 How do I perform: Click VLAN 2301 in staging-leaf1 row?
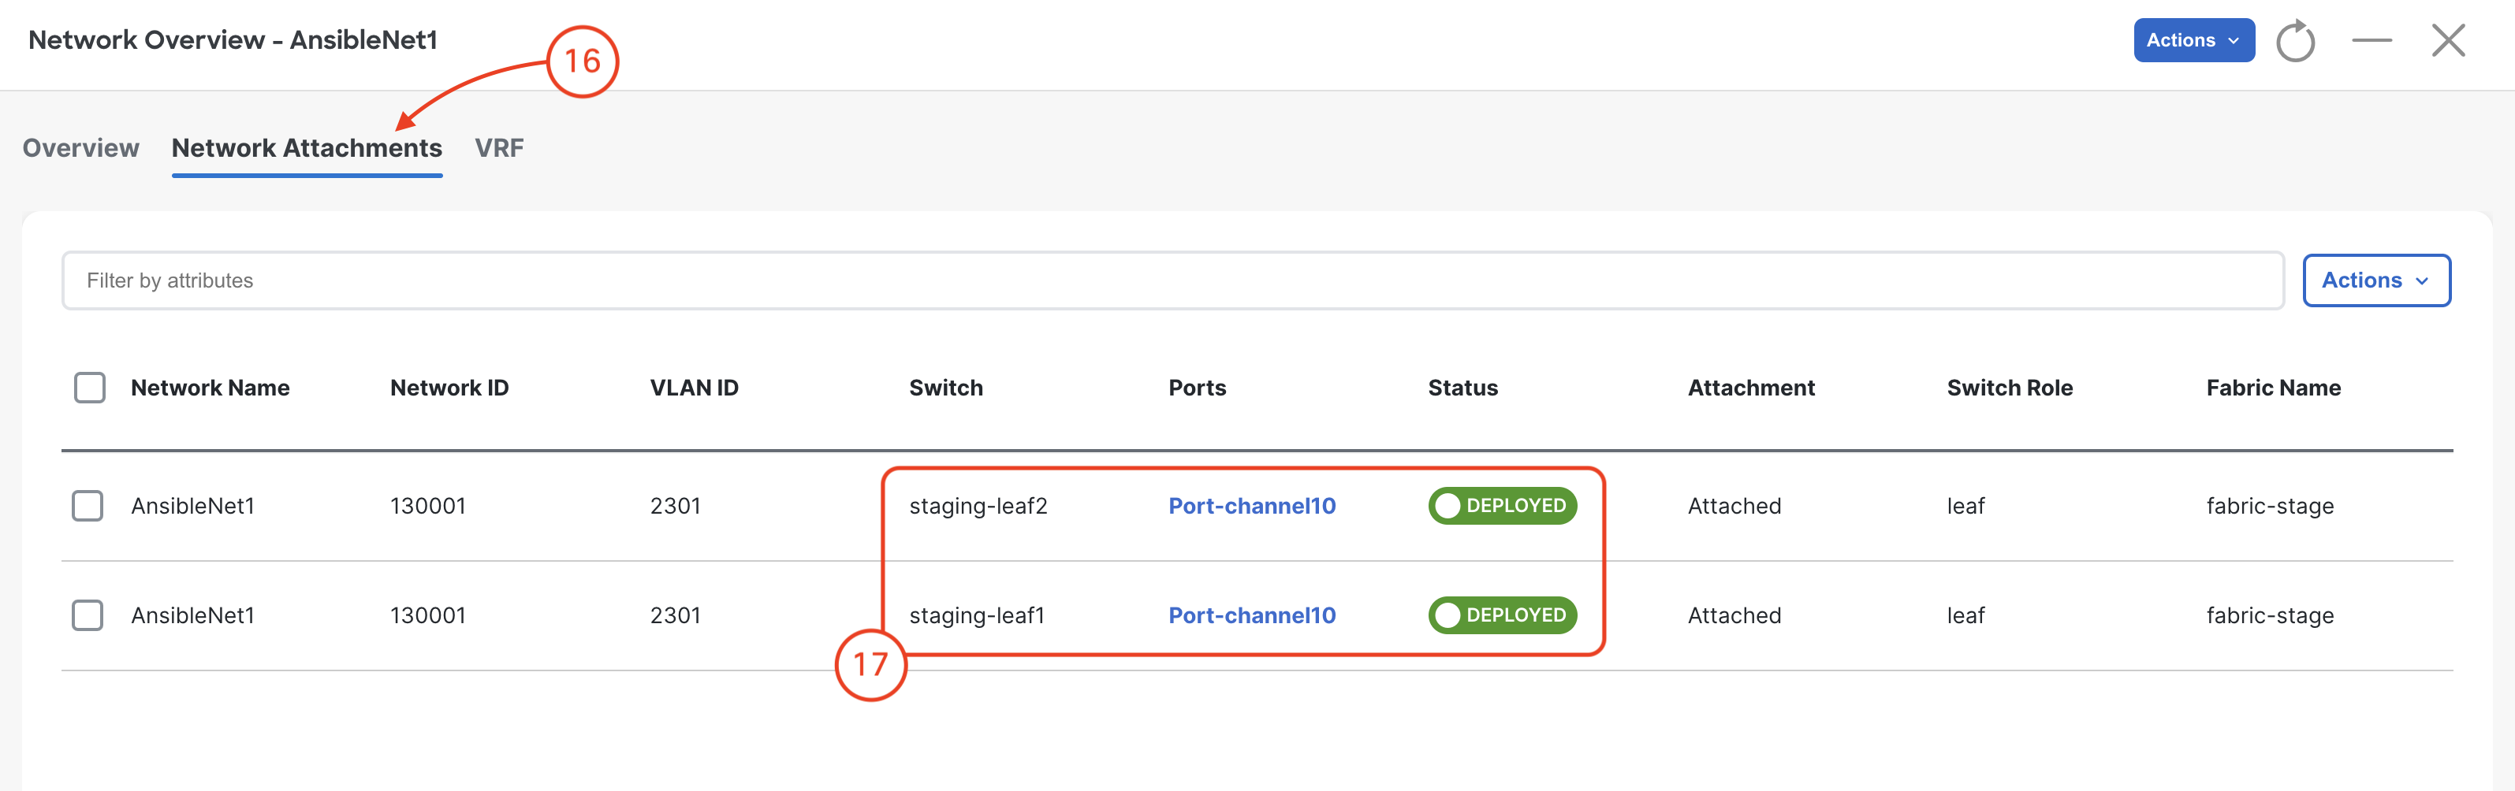(x=676, y=615)
